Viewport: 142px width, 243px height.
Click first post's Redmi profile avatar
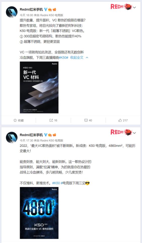tap(12, 12)
